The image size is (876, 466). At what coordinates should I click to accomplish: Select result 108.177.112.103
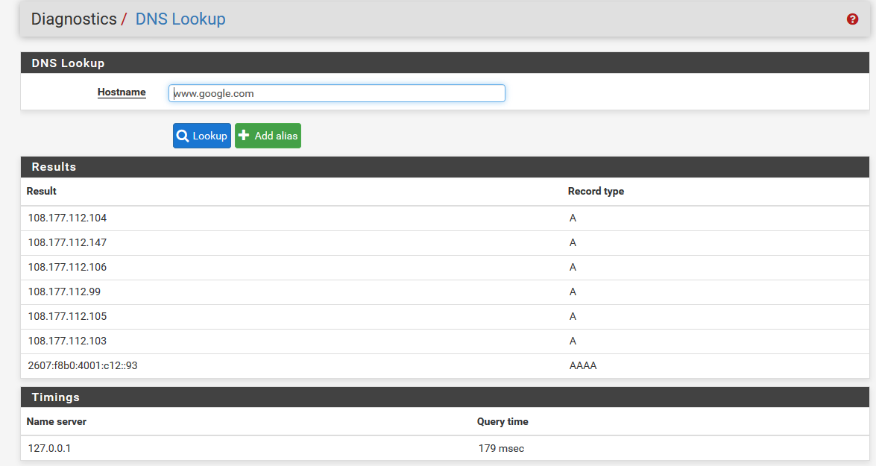coord(67,341)
